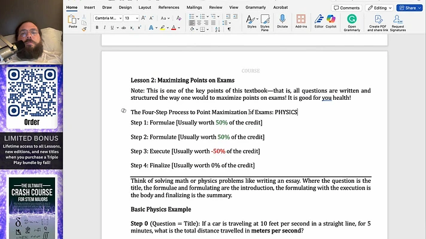Click the Crash Course book cover

32,209
